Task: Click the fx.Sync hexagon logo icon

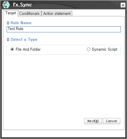Action: pyautogui.click(x=6, y=5)
